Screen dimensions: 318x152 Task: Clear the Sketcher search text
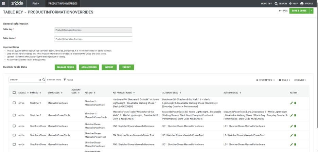pyautogui.click(x=40, y=80)
